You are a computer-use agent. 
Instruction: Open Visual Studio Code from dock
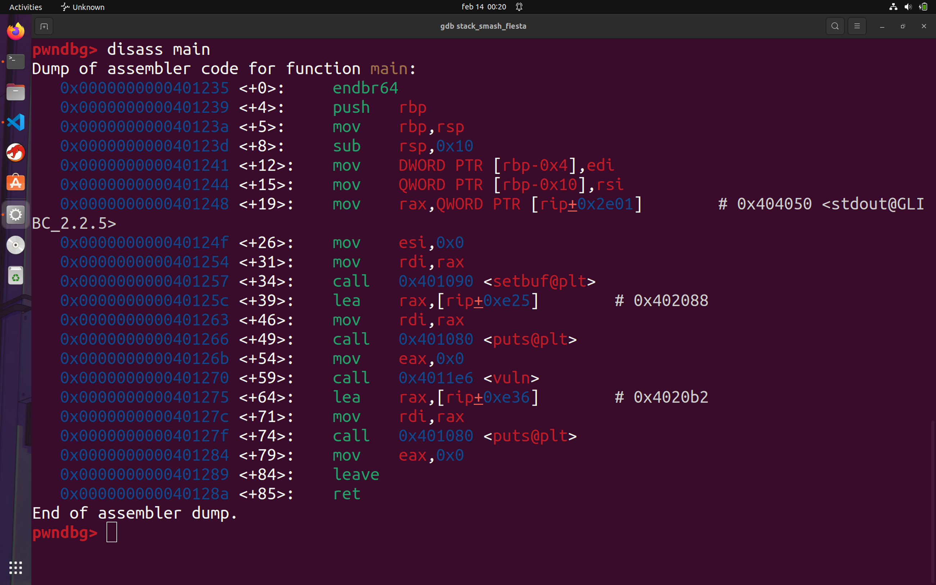click(16, 122)
